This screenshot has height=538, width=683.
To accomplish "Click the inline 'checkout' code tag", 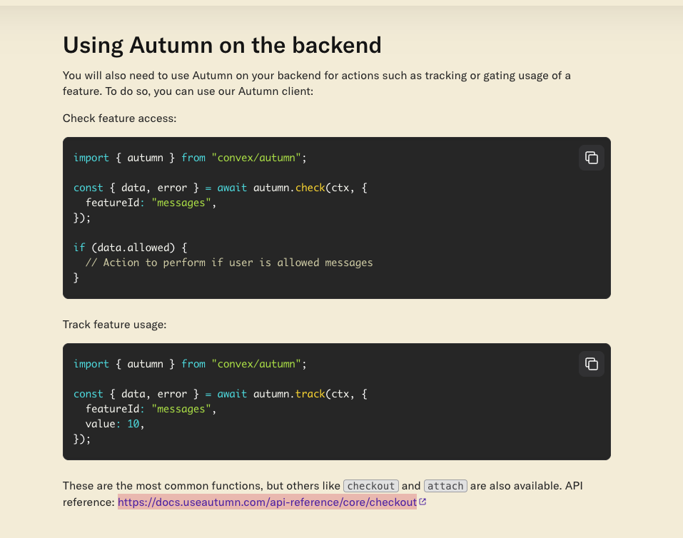I will coord(371,486).
